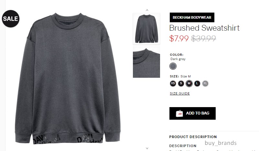Click the Description heading
259x151 pixels.
(183, 146)
